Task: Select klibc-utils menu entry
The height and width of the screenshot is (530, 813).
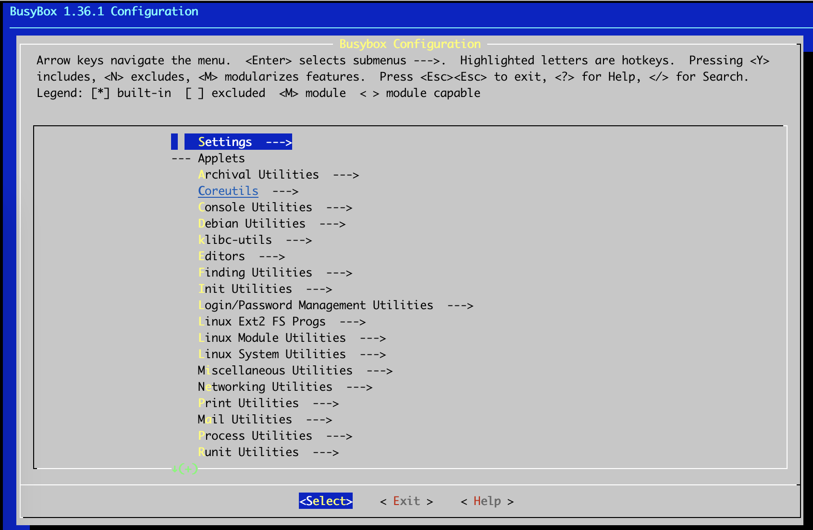Action: [235, 240]
